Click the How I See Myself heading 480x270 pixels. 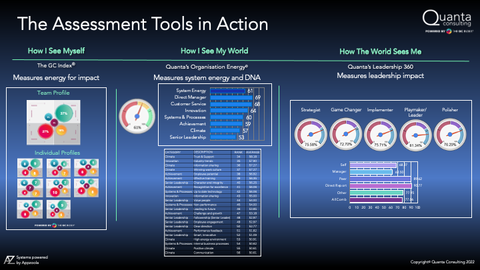point(56,51)
